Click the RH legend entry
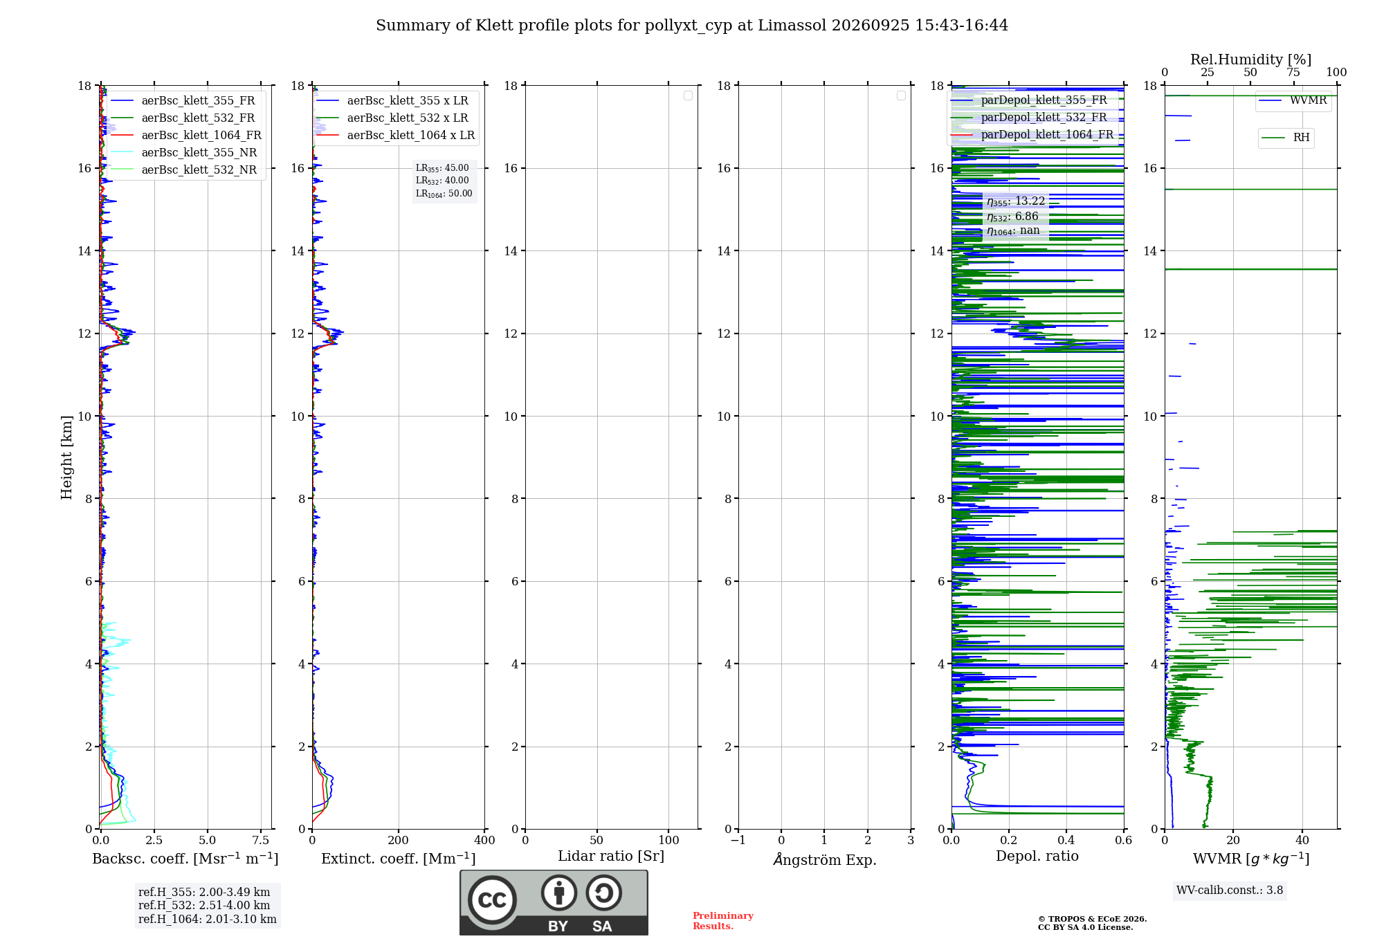Image resolution: width=1384 pixels, height=941 pixels. coord(1286,138)
